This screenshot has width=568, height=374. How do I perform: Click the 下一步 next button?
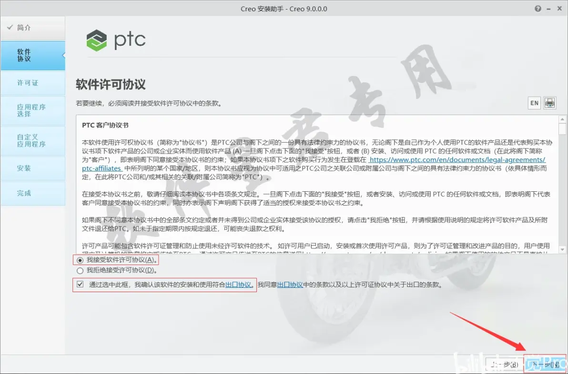pyautogui.click(x=545, y=364)
